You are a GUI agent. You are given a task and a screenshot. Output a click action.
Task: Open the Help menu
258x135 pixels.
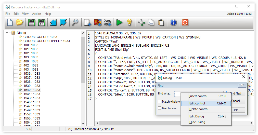[48, 14]
